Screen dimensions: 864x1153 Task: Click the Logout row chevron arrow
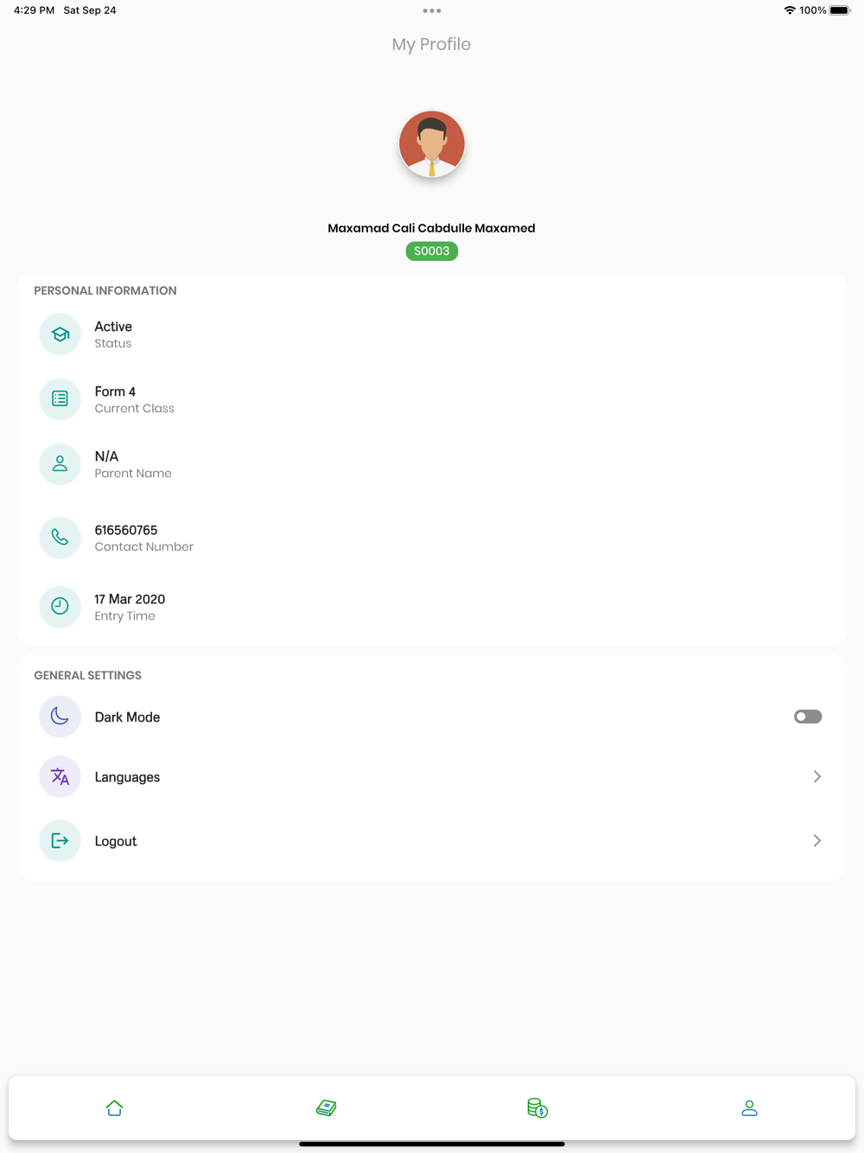tap(816, 841)
